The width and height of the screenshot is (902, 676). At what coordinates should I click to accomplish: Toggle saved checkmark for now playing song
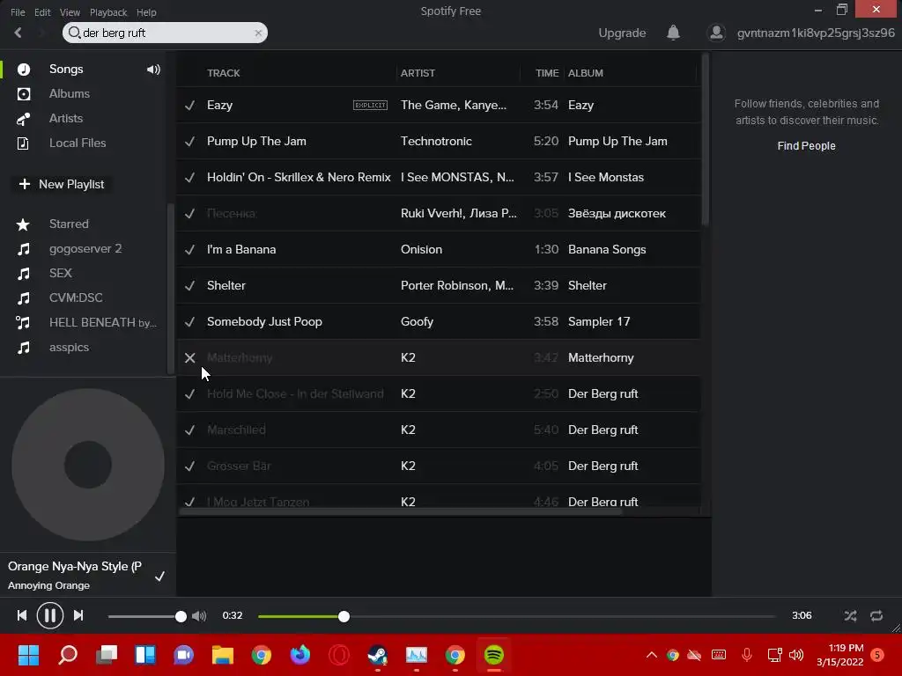pos(160,576)
